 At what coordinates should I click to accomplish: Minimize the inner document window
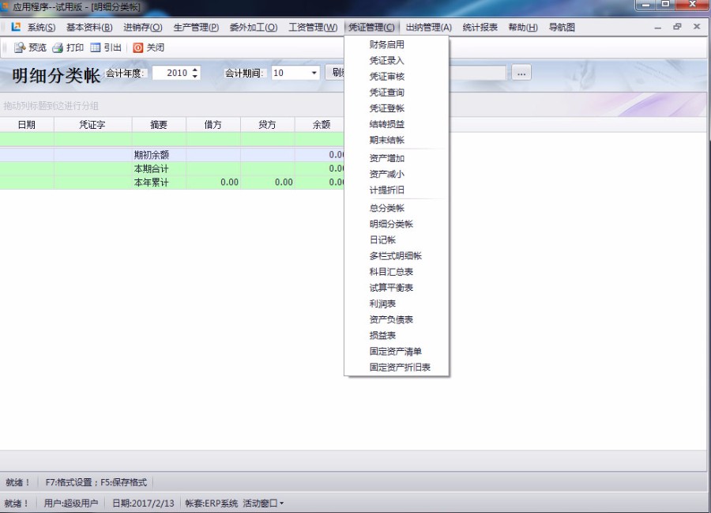657,27
